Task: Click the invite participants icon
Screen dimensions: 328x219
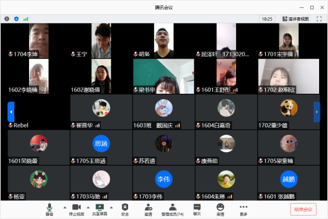Action: coord(148,207)
